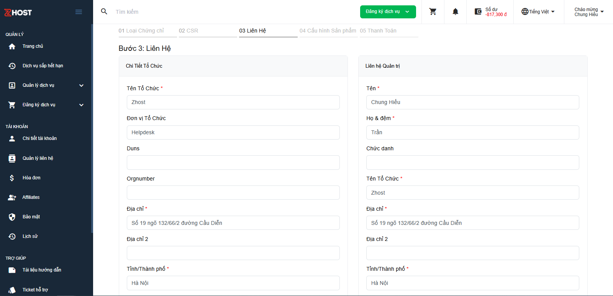Click the empty Orgnumber field

pos(233,193)
